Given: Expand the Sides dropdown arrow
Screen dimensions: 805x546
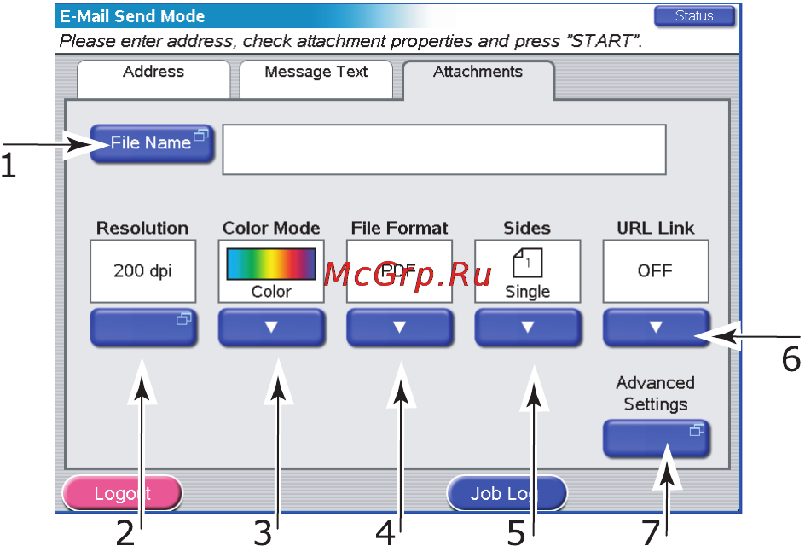Looking at the screenshot, I should (x=528, y=327).
